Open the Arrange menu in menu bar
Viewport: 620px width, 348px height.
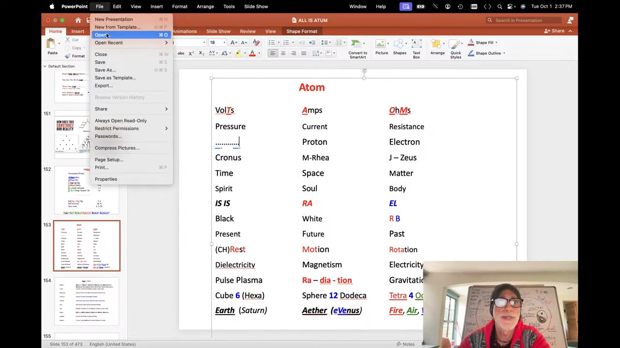pos(205,6)
